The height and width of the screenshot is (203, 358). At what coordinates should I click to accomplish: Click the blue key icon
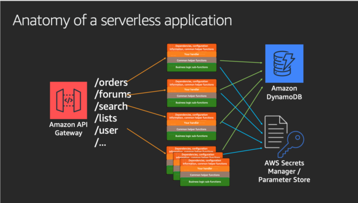[291, 144]
